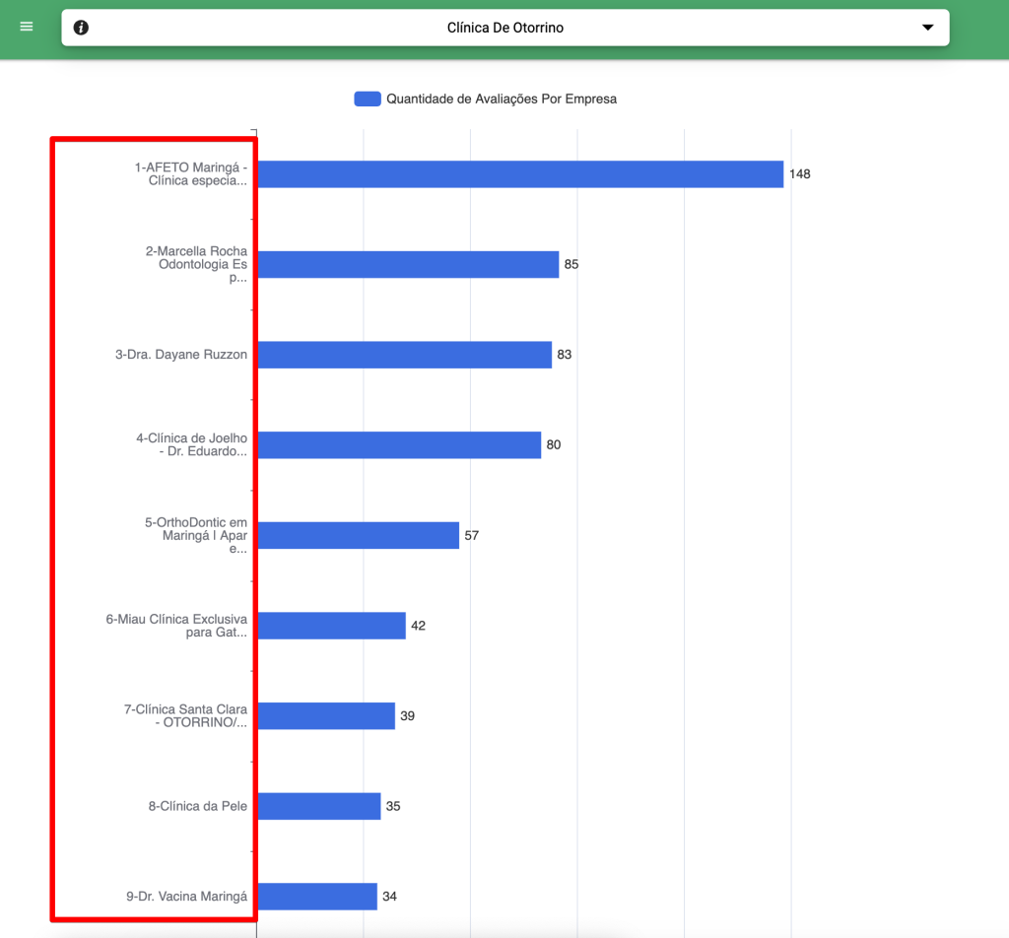Toggle the blue legend color swatch
Screen dimensions: 1009x938
368,99
